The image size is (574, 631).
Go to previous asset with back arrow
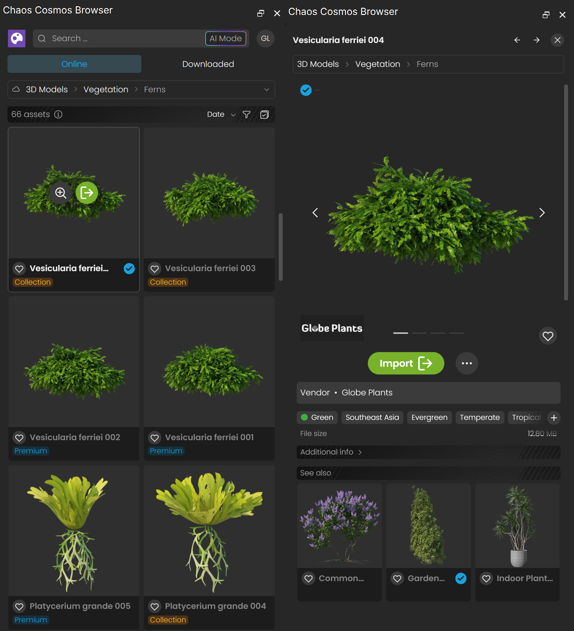click(517, 40)
